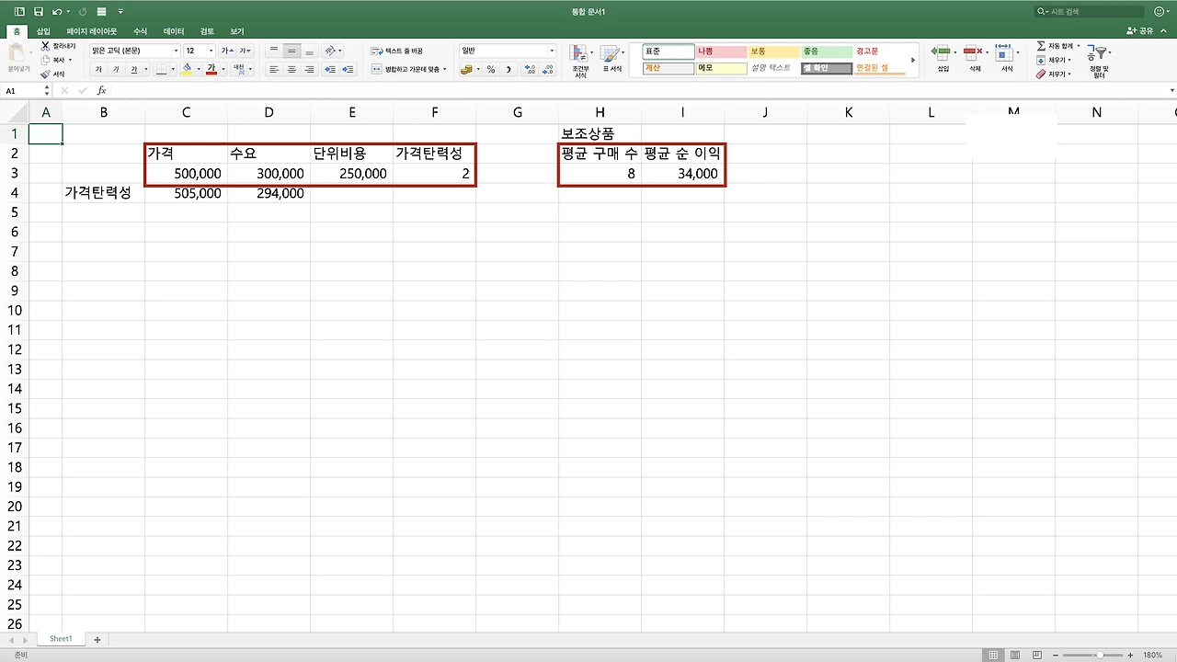
Task: Click the smiley feedback icon
Action: [1159, 12]
